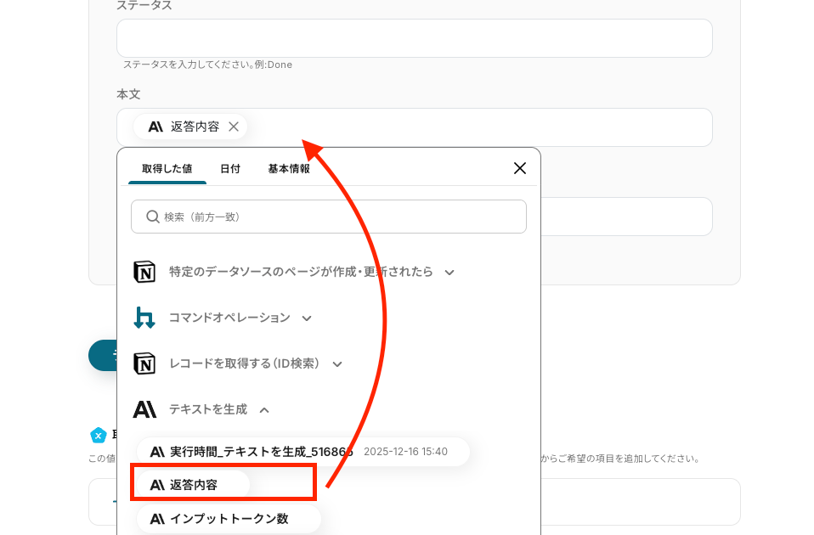
Task: Select the 取得した値 tab
Action: [167, 169]
